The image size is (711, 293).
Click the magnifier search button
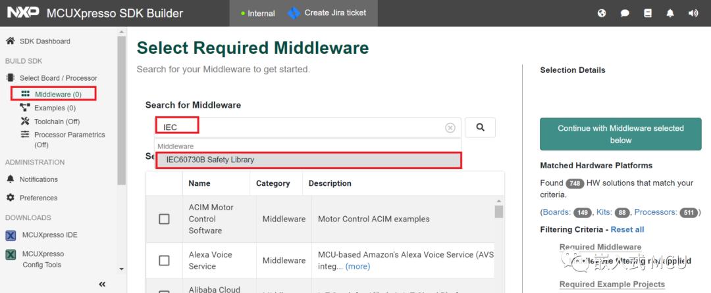pos(480,127)
